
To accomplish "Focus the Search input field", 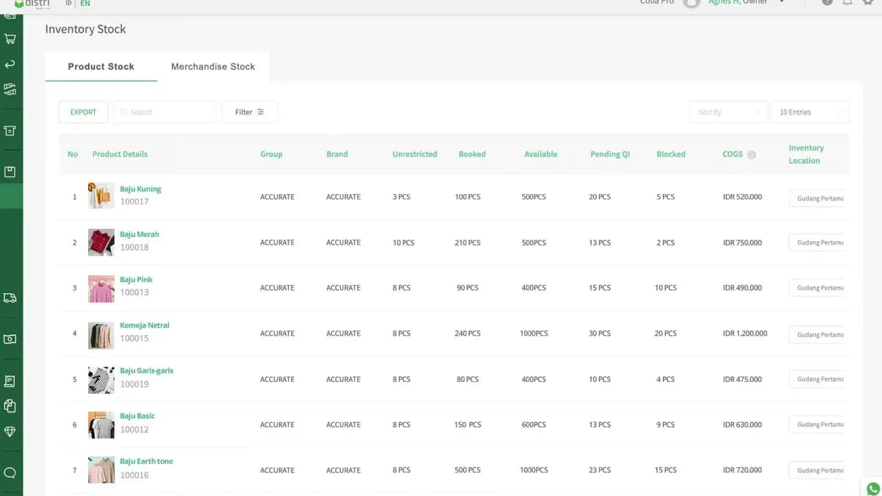I will point(165,112).
